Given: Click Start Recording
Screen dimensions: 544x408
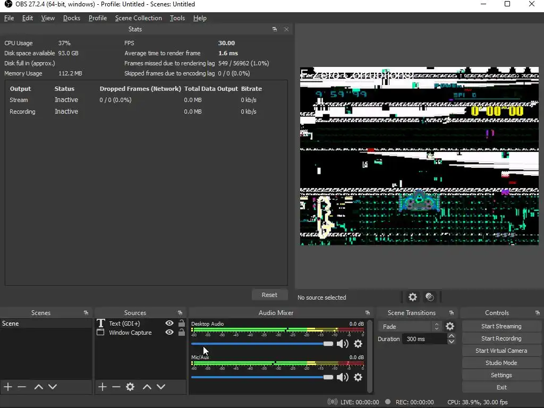Looking at the screenshot, I should tap(501, 338).
